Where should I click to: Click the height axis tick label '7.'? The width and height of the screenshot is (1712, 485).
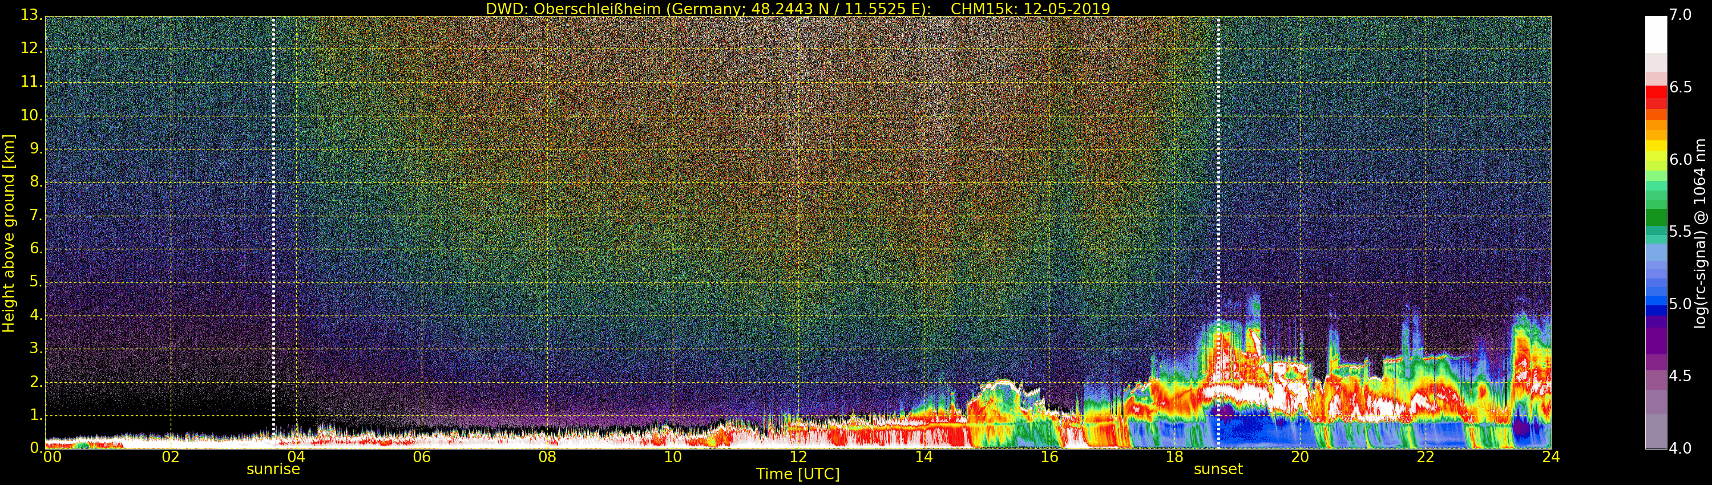coord(36,215)
